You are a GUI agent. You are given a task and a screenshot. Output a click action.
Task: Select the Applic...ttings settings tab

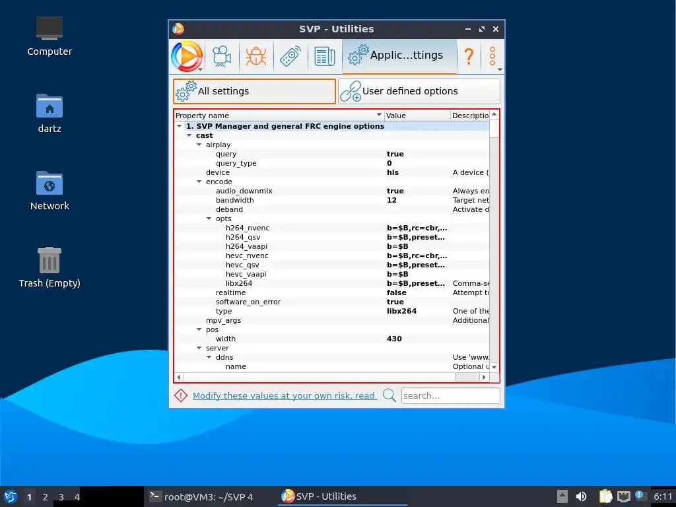coord(399,56)
